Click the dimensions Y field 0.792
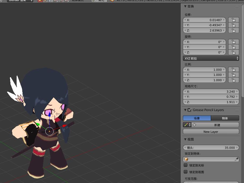The image size is (244, 183). click(211, 97)
